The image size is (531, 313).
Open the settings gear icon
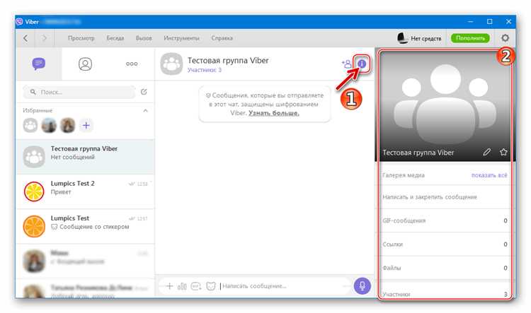click(505, 38)
